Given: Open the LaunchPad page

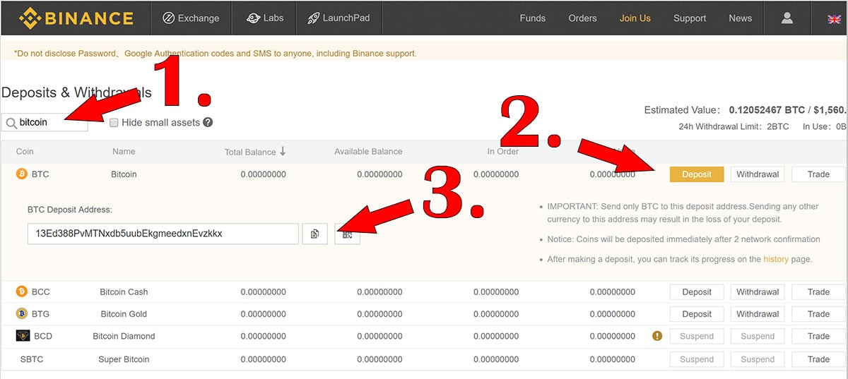Looking at the screenshot, I should [338, 18].
